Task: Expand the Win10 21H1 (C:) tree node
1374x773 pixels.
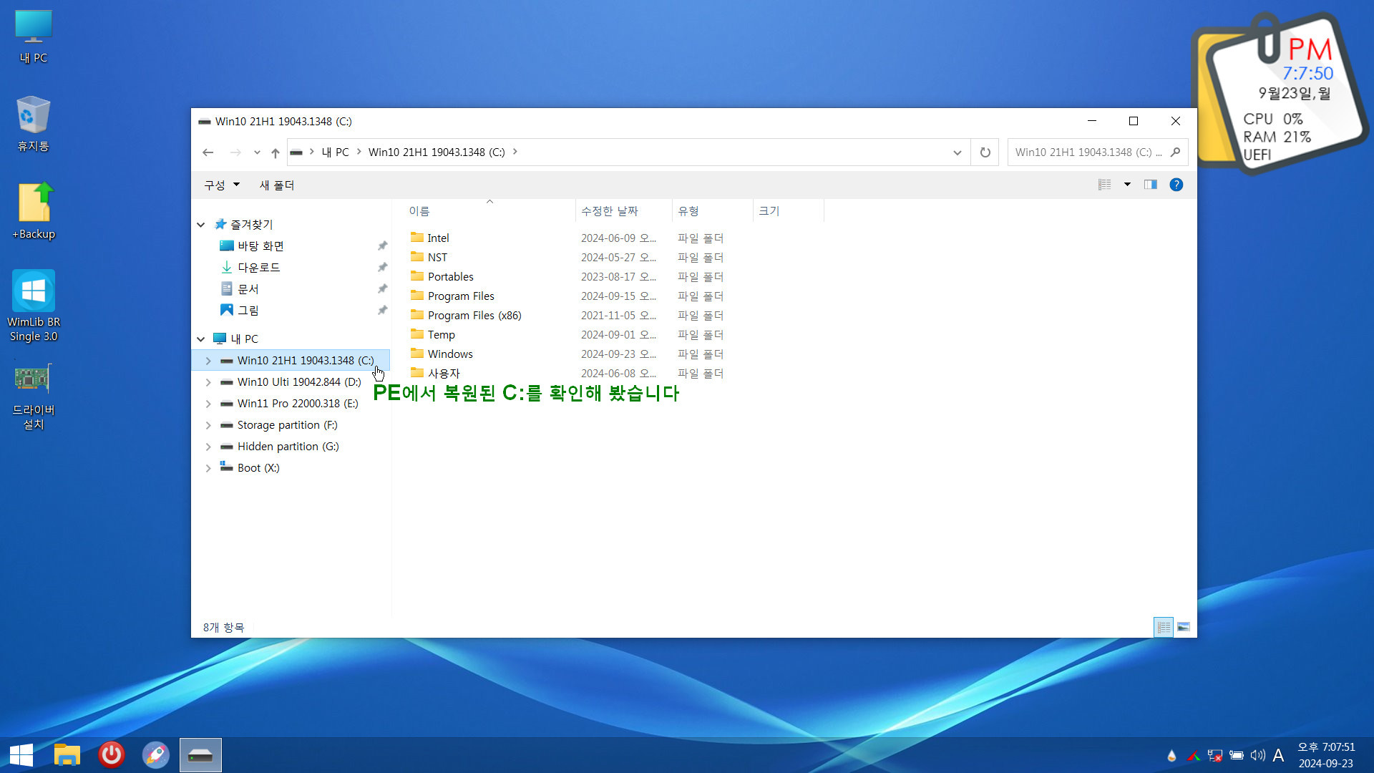Action: (x=208, y=361)
